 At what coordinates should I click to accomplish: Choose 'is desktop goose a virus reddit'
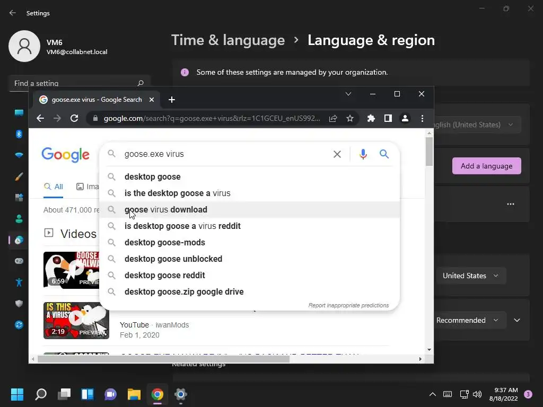coord(249,226)
